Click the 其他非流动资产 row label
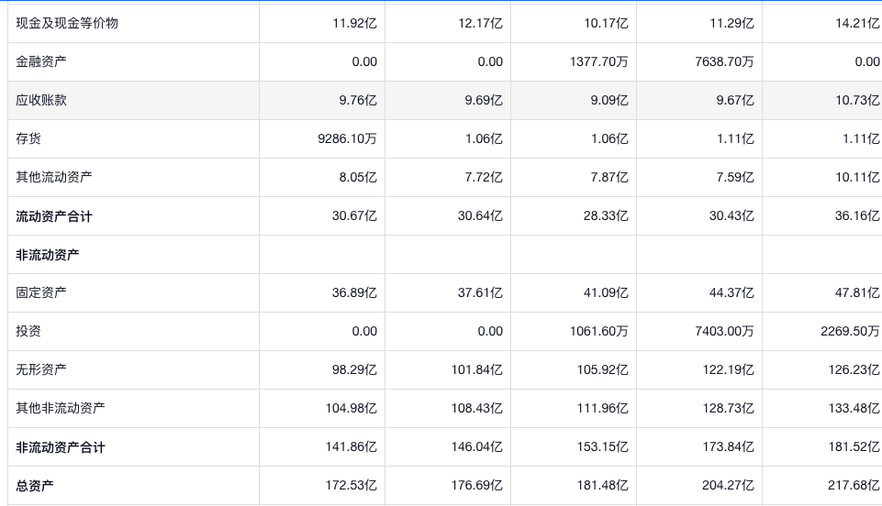The width and height of the screenshot is (882, 506). 61,408
